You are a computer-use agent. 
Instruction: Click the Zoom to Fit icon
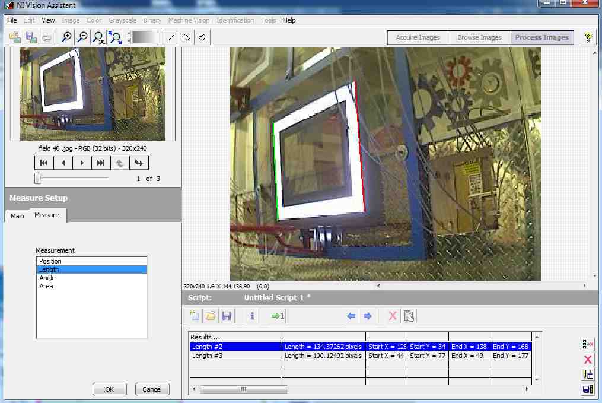tap(115, 37)
